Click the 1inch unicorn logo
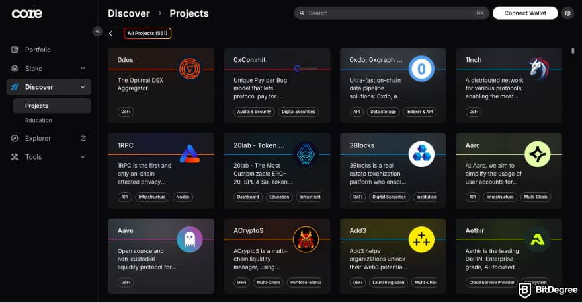This screenshot has height=303, width=582. click(538, 69)
